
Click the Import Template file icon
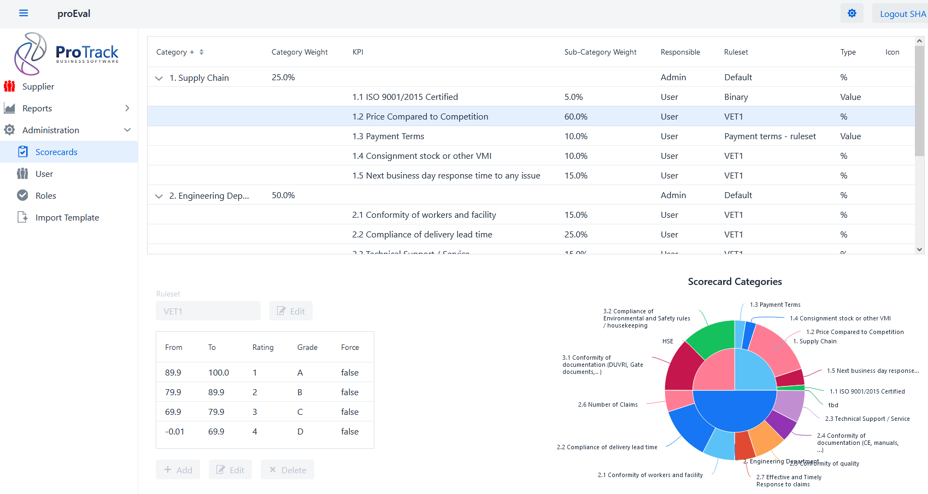22,217
